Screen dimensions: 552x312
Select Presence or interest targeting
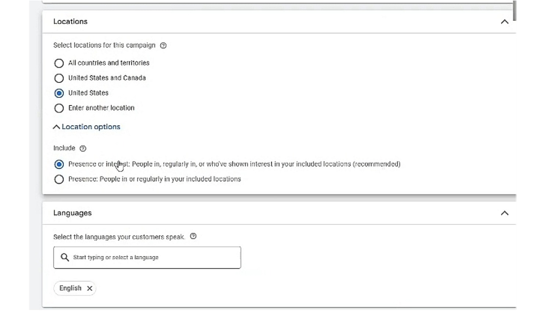tap(59, 164)
